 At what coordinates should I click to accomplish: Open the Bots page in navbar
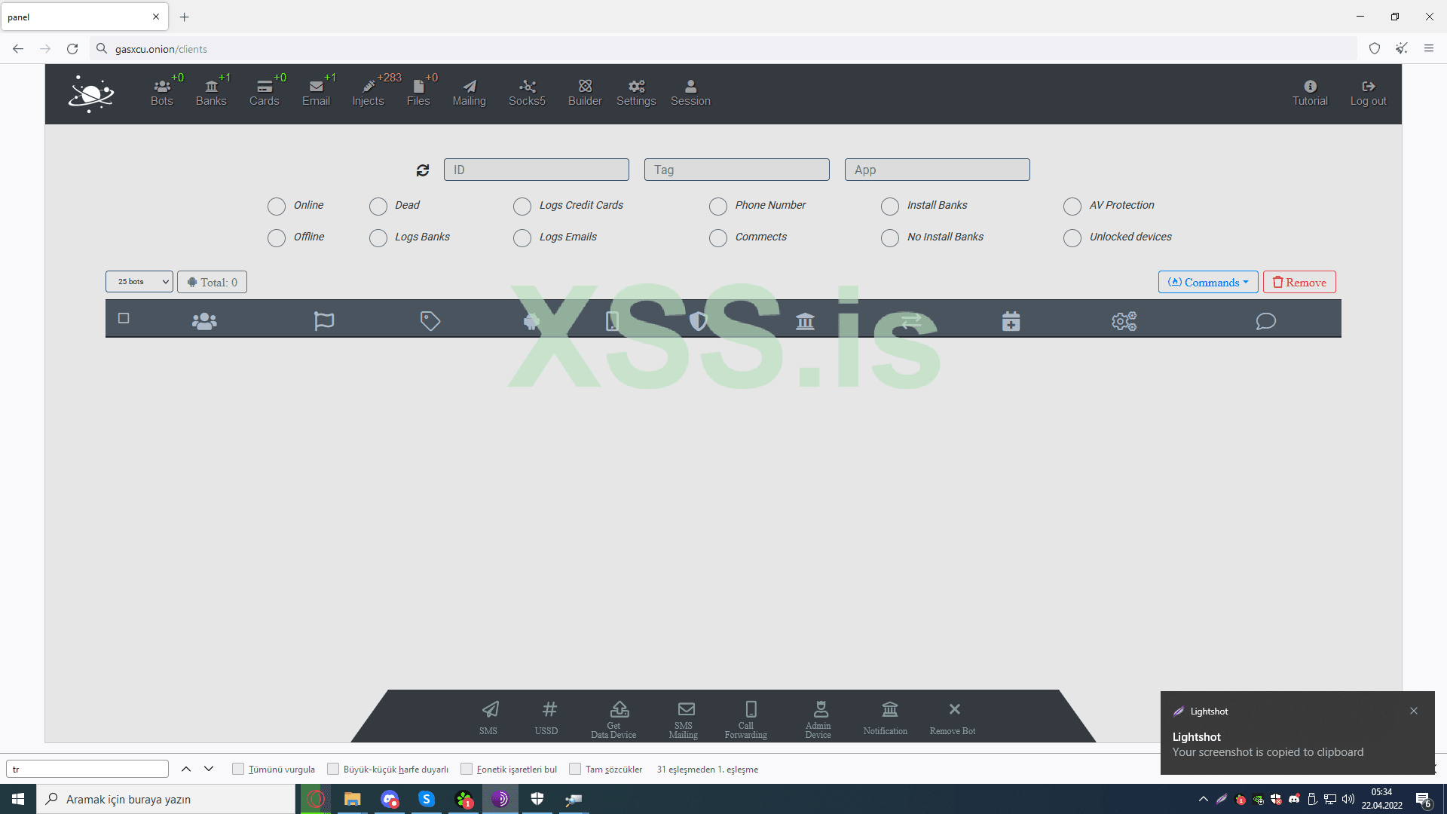161,93
